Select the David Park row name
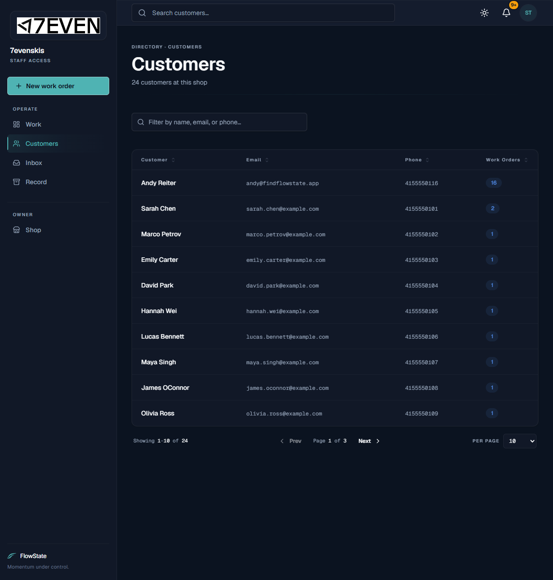This screenshot has width=553, height=580. pyautogui.click(x=157, y=285)
